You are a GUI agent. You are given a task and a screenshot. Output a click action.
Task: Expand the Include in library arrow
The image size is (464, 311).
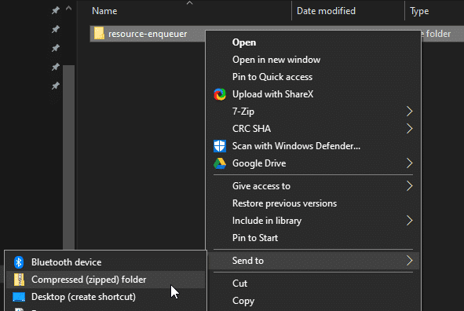pyautogui.click(x=410, y=221)
